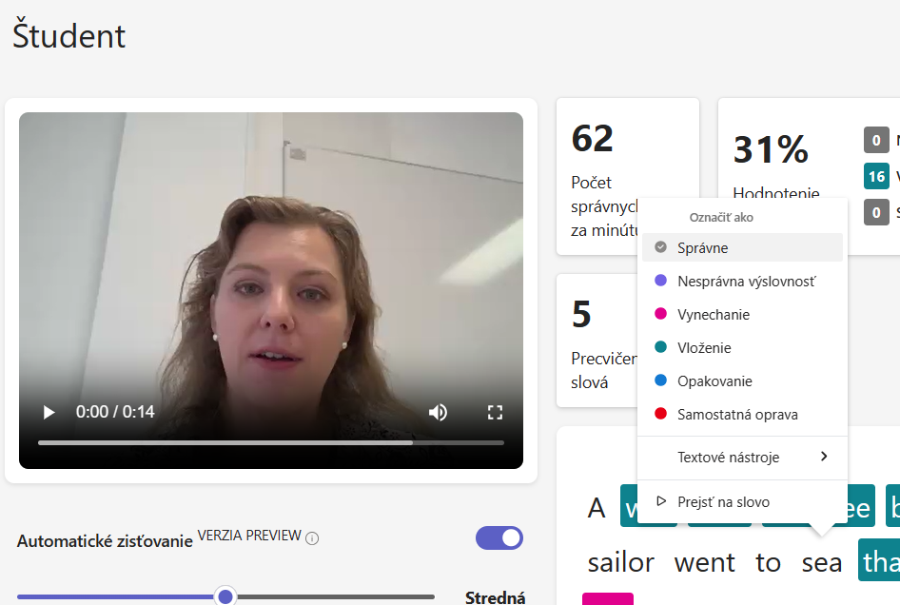Select Prejsť na slovo option
900x605 pixels.
tap(742, 501)
